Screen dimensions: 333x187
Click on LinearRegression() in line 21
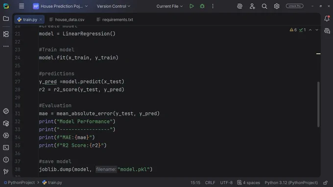(89, 34)
